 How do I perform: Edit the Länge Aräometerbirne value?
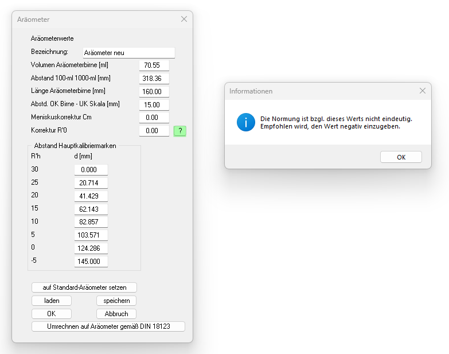click(154, 92)
